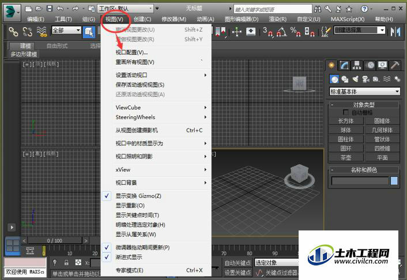Switch to the Modify panel tab icon
The image size is (407, 280).
344,65
